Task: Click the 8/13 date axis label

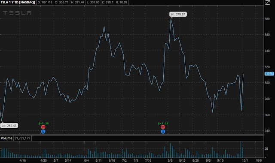Action: (x=182, y=160)
